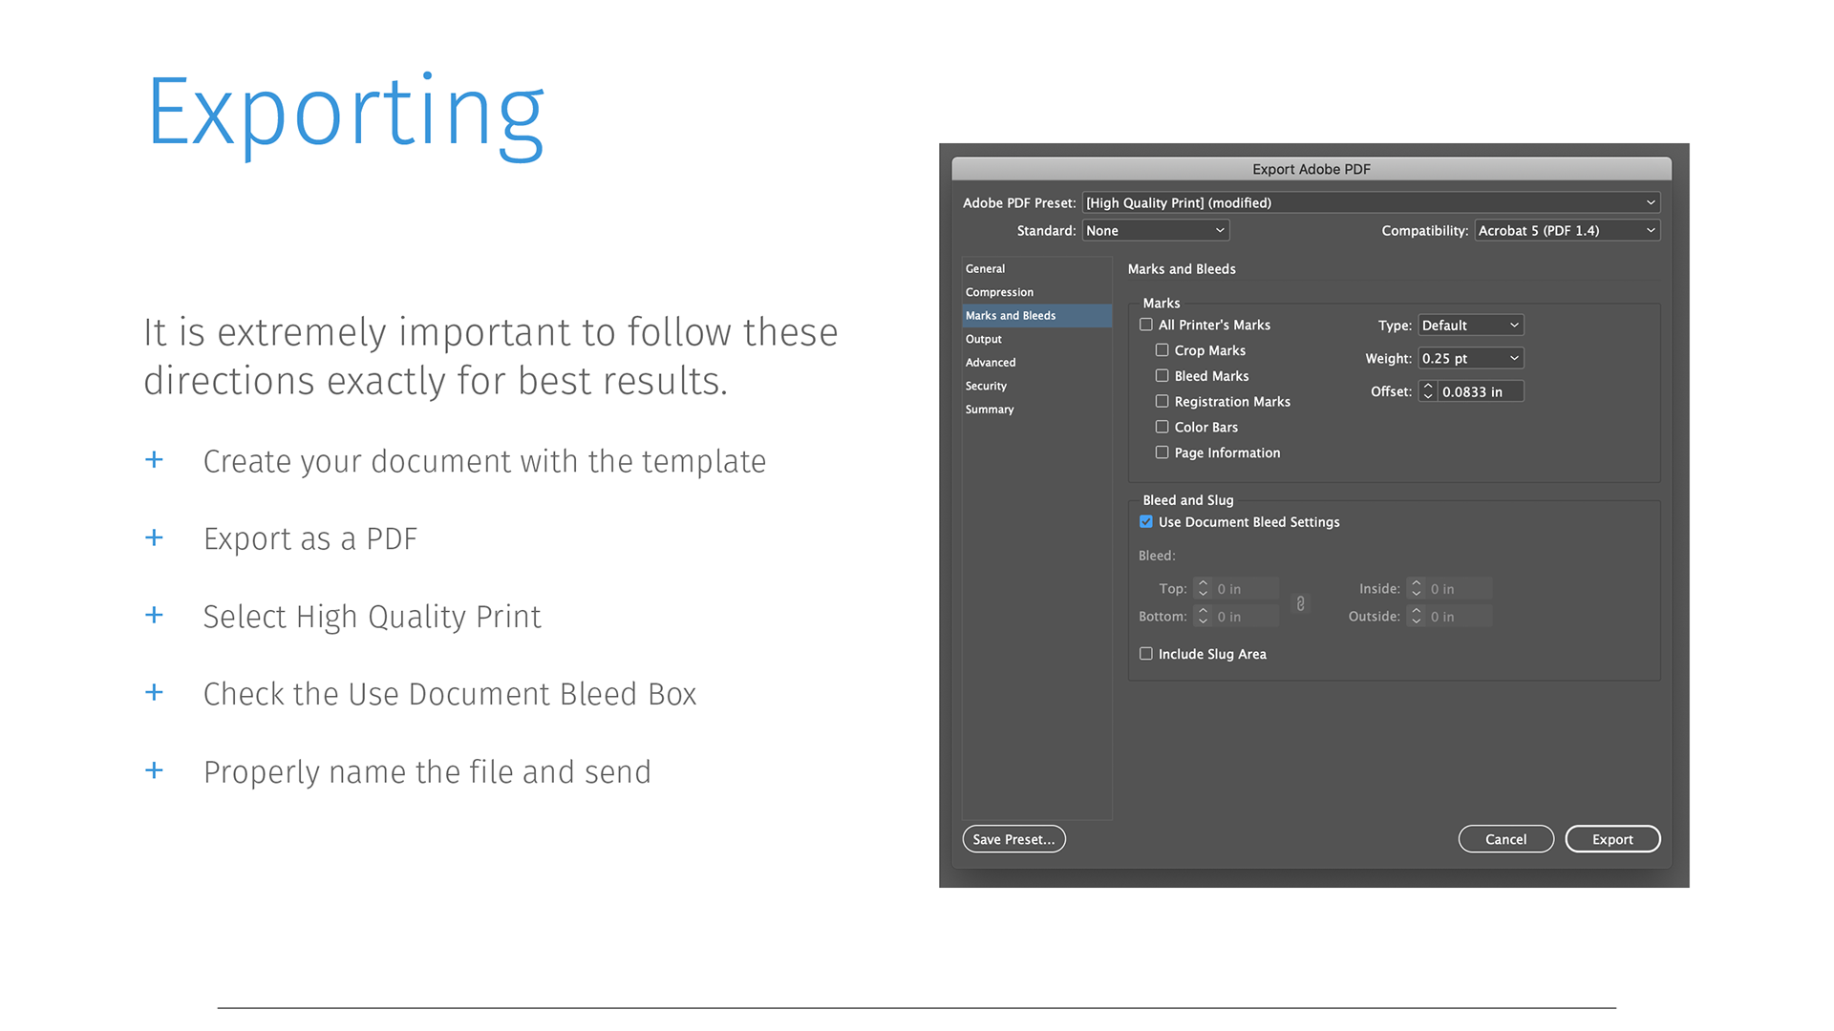Screen dimensions: 1834x1031
Task: Enable Page Information checkbox
Action: coord(1162,452)
